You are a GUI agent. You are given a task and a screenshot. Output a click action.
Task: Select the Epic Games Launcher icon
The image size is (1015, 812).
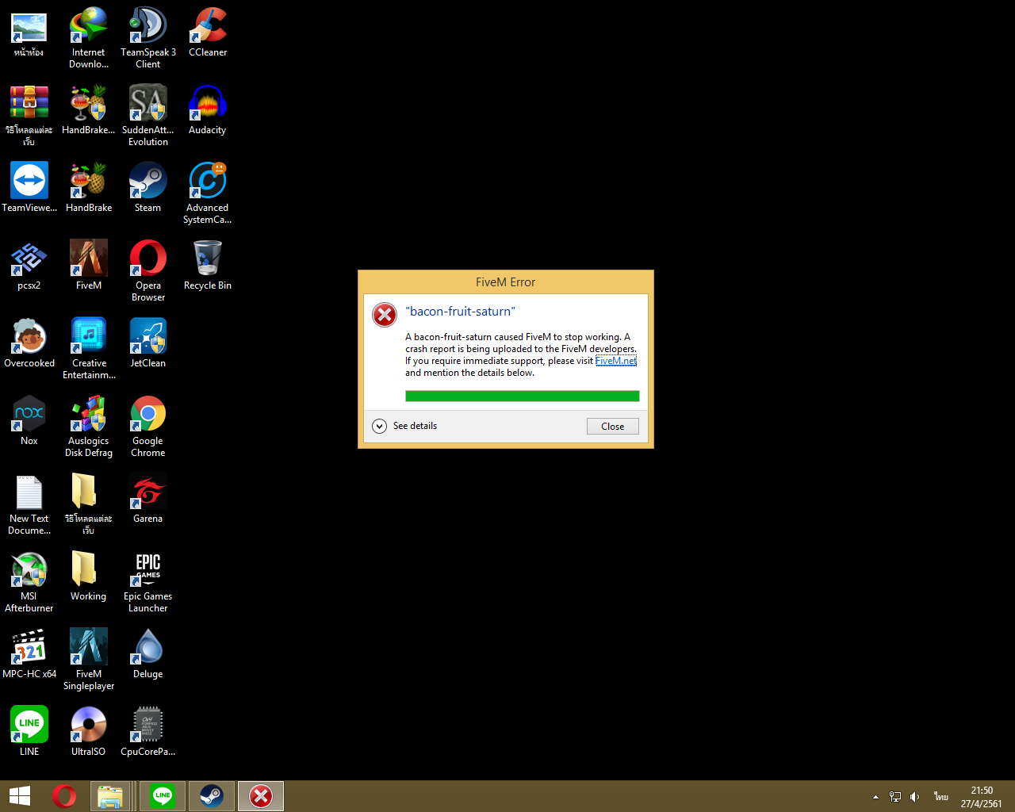148,581
